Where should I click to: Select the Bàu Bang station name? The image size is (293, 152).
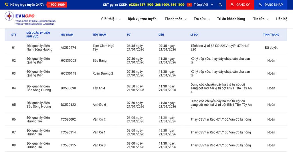(100, 61)
